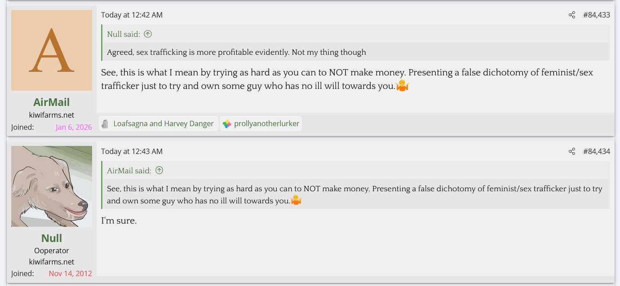Open AirMail's letter A avatar
This screenshot has height=286, width=620.
(52, 50)
